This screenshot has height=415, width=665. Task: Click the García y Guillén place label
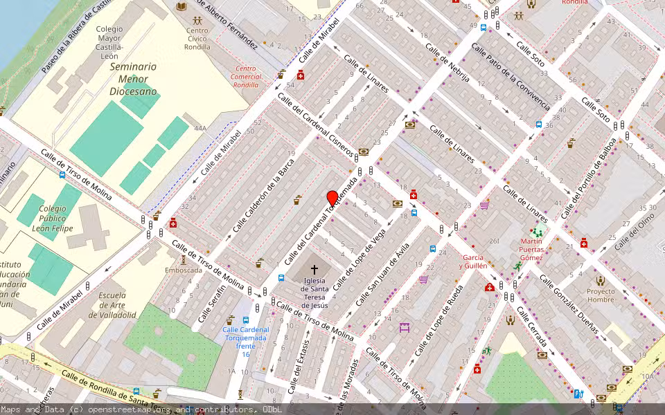tap(473, 261)
